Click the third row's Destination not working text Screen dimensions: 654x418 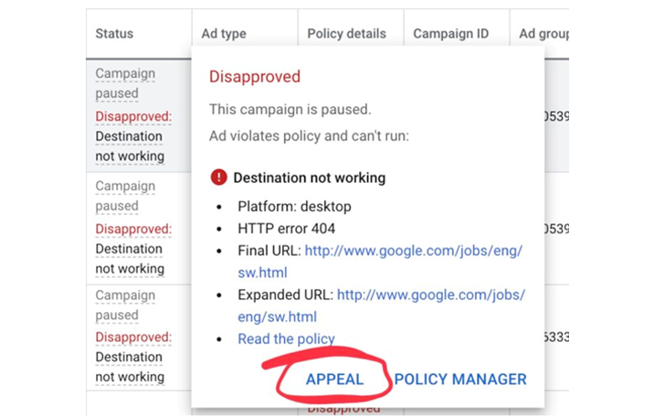(x=130, y=367)
